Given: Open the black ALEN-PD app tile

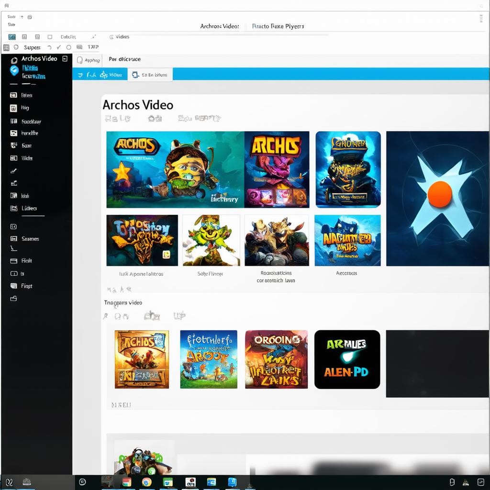Looking at the screenshot, I should [347, 359].
